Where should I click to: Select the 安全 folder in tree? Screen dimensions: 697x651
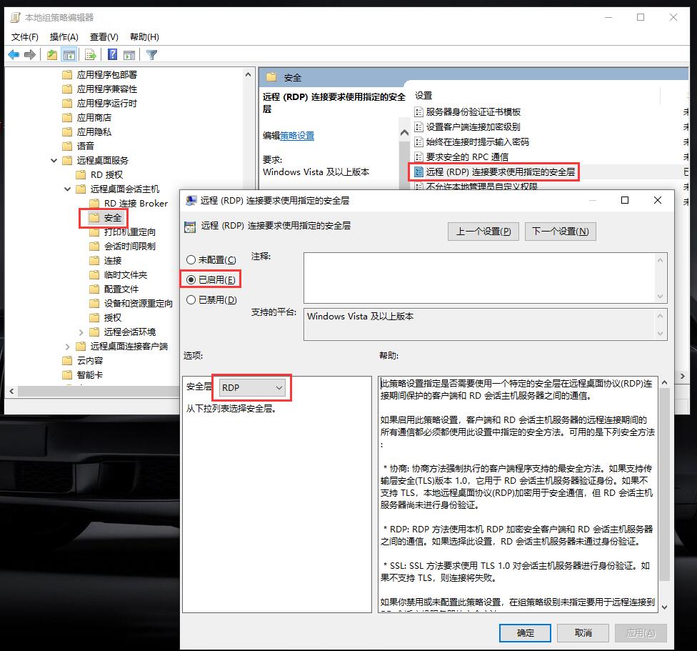pyautogui.click(x=113, y=218)
